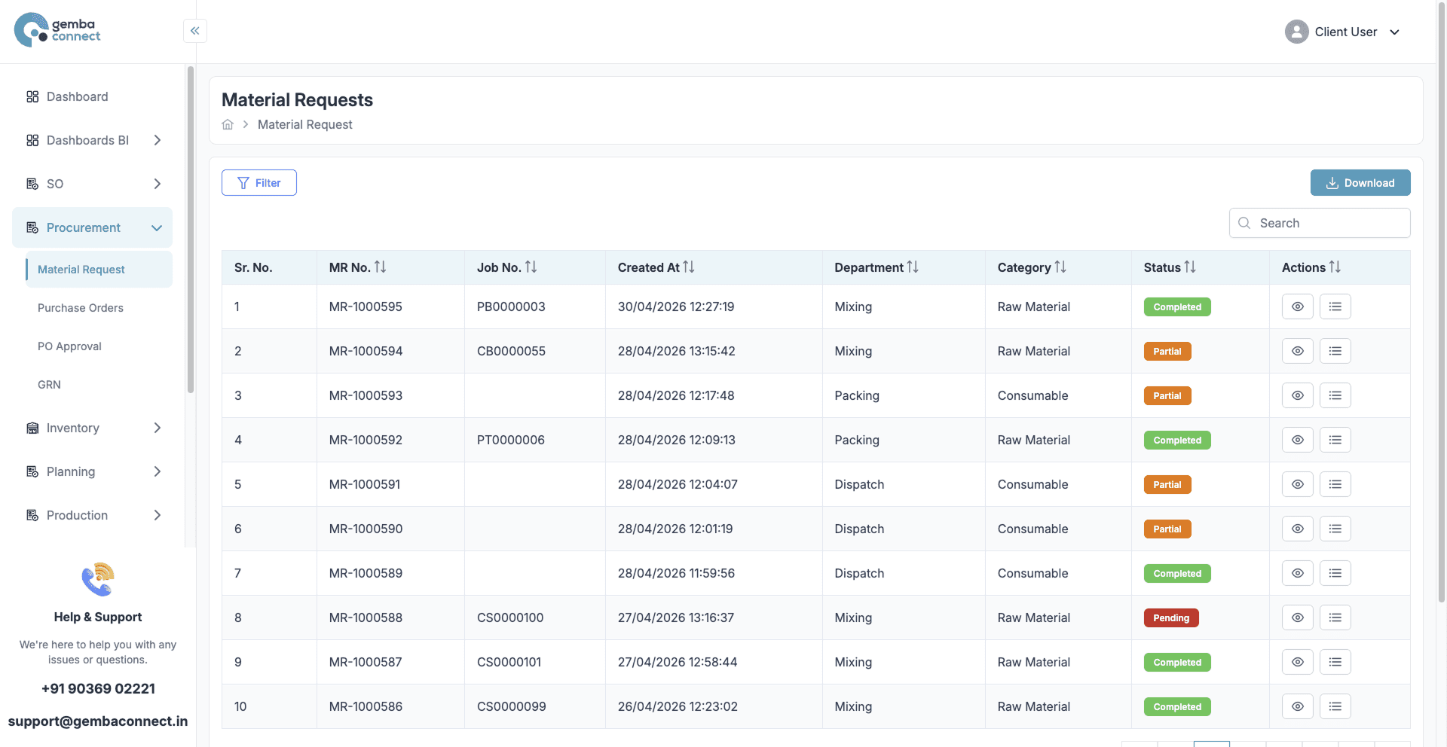View MR-1000593 with eye icon
The height and width of the screenshot is (747, 1447).
pyautogui.click(x=1297, y=395)
